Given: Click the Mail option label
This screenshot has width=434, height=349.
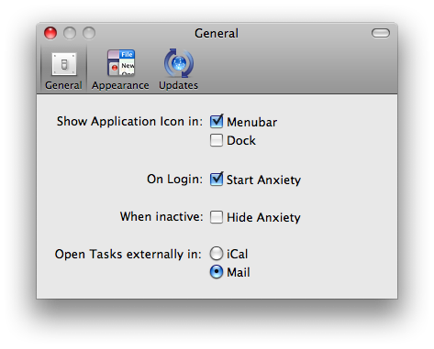Looking at the screenshot, I should click(239, 272).
